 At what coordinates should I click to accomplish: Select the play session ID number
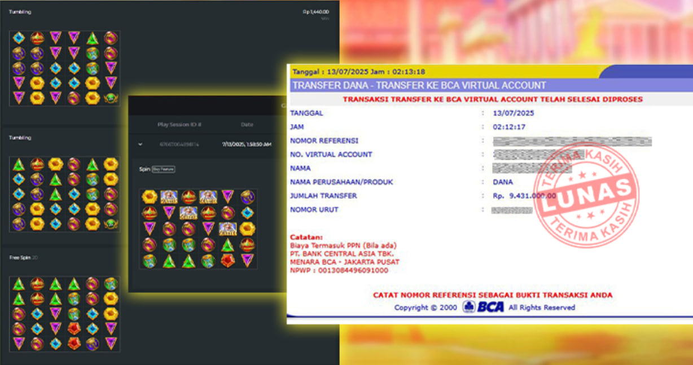[x=179, y=144]
